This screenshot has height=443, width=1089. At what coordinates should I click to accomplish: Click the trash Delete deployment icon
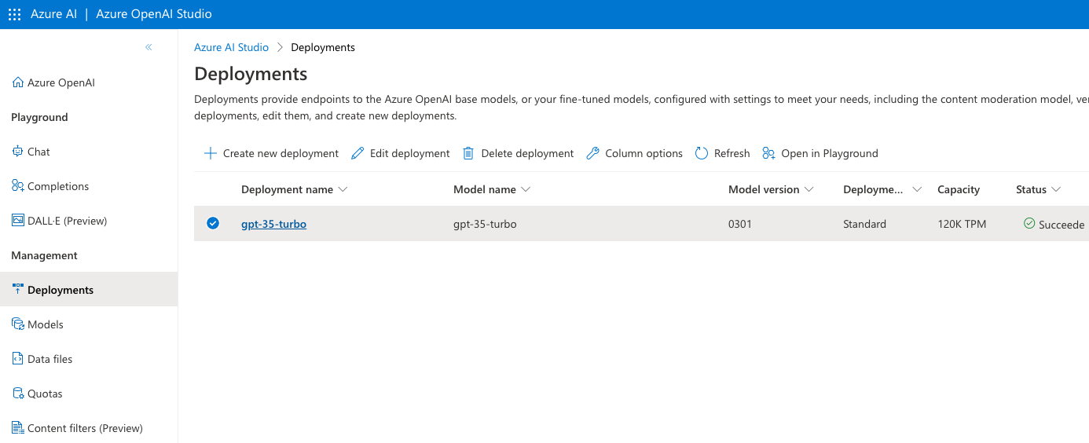[x=468, y=153]
